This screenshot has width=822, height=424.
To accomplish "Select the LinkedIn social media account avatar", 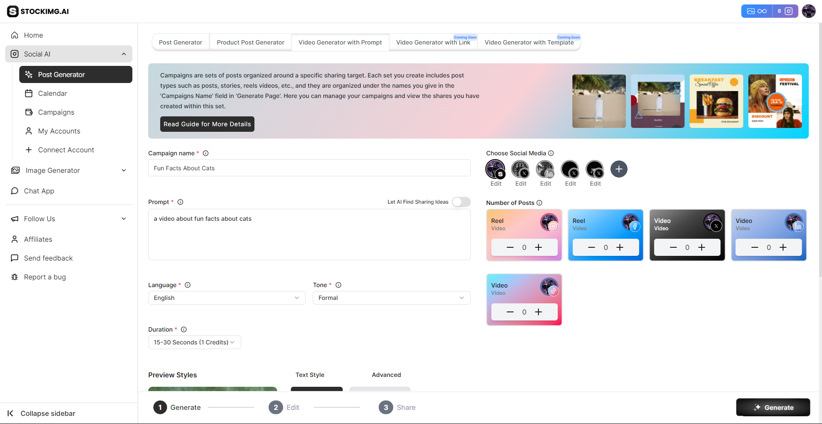I will pyautogui.click(x=544, y=169).
